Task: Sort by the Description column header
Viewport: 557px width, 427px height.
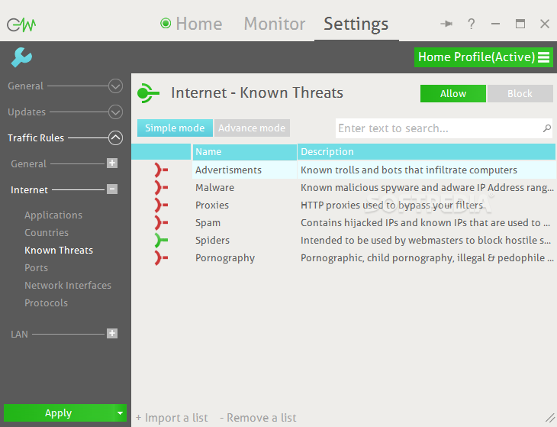Action: tap(427, 152)
